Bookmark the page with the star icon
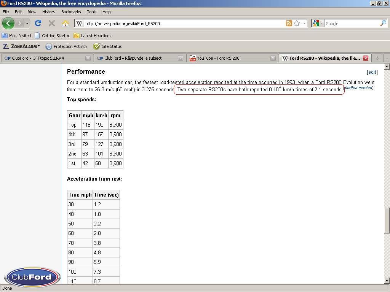390x292 pixels. pyautogui.click(x=297, y=23)
